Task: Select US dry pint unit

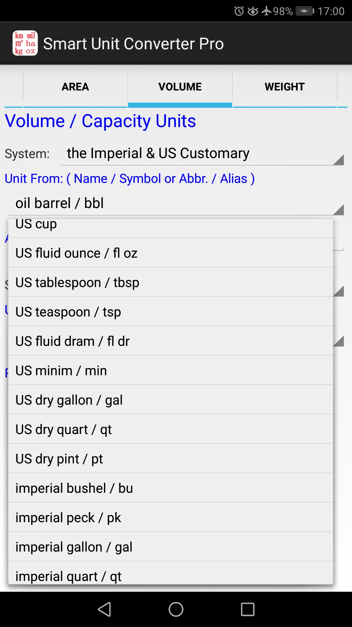Action: (169, 458)
